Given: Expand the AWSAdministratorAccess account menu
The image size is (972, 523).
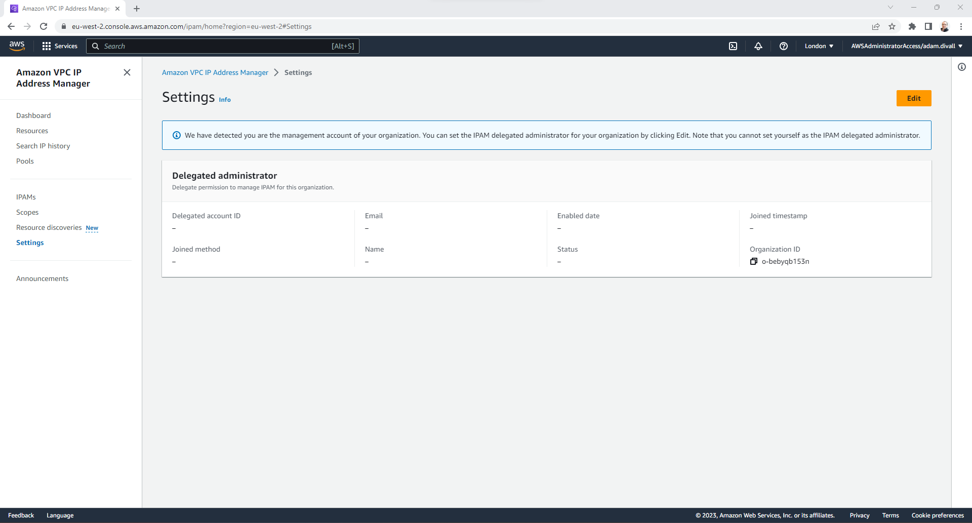Looking at the screenshot, I should coord(907,46).
